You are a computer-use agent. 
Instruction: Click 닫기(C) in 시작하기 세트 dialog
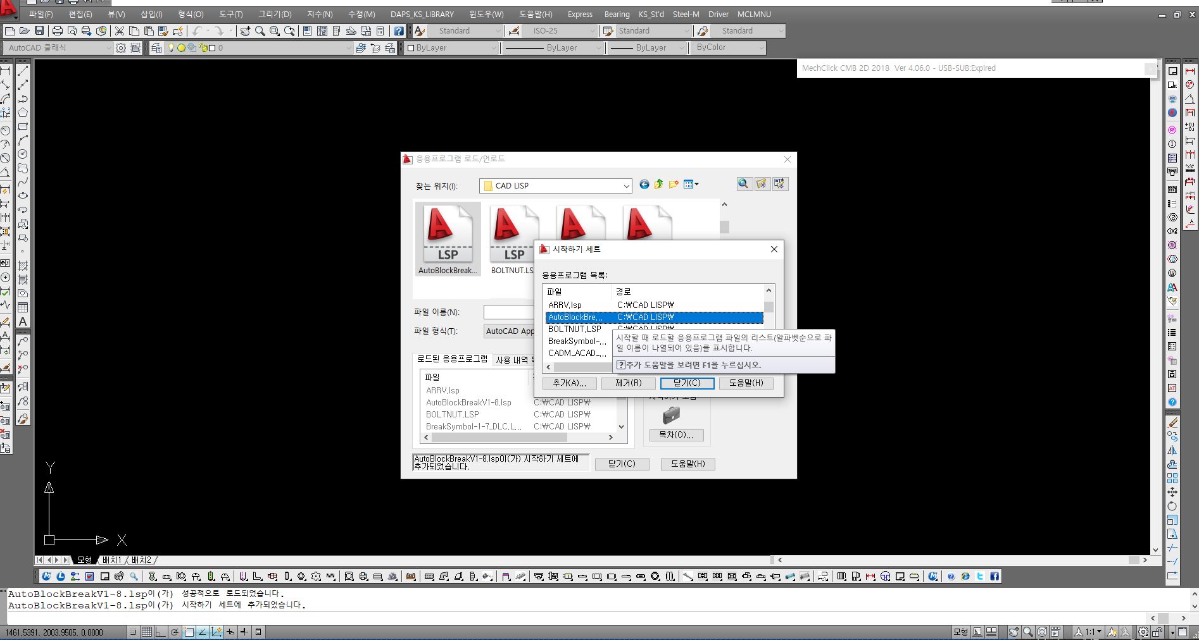point(687,383)
